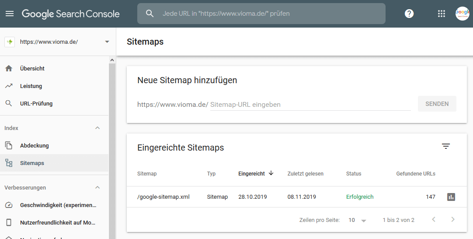Click the 'Neue Sitemap hinzufügen' heading
The width and height of the screenshot is (473, 239).
187,81
